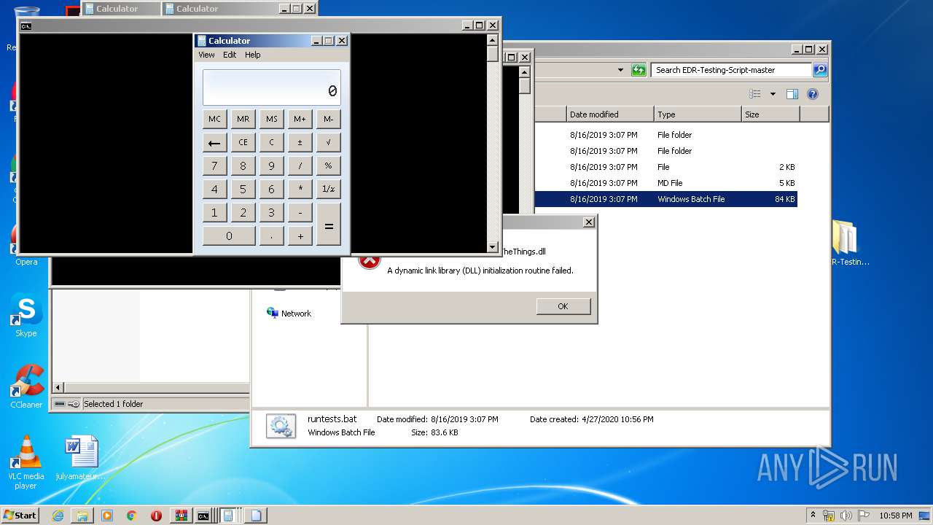This screenshot has height=525, width=933.
Task: Click the left arrow of horizontal scrollbar
Action: [58, 388]
